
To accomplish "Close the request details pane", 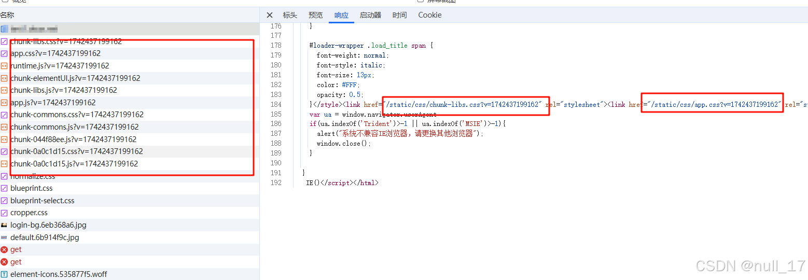I will (269, 15).
